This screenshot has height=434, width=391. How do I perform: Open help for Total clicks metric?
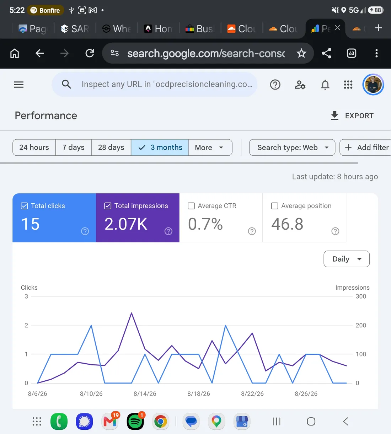pyautogui.click(x=85, y=231)
